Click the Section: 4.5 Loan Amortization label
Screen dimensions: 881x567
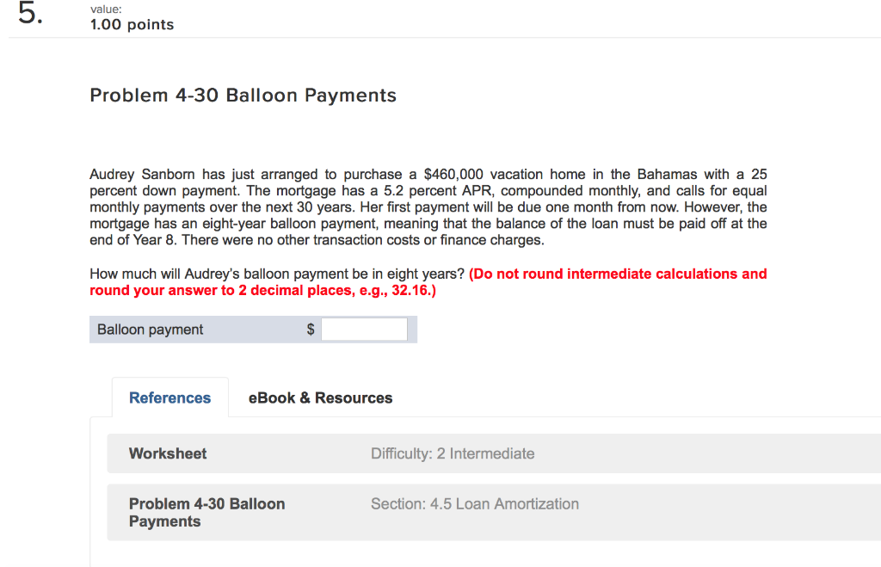tap(475, 503)
